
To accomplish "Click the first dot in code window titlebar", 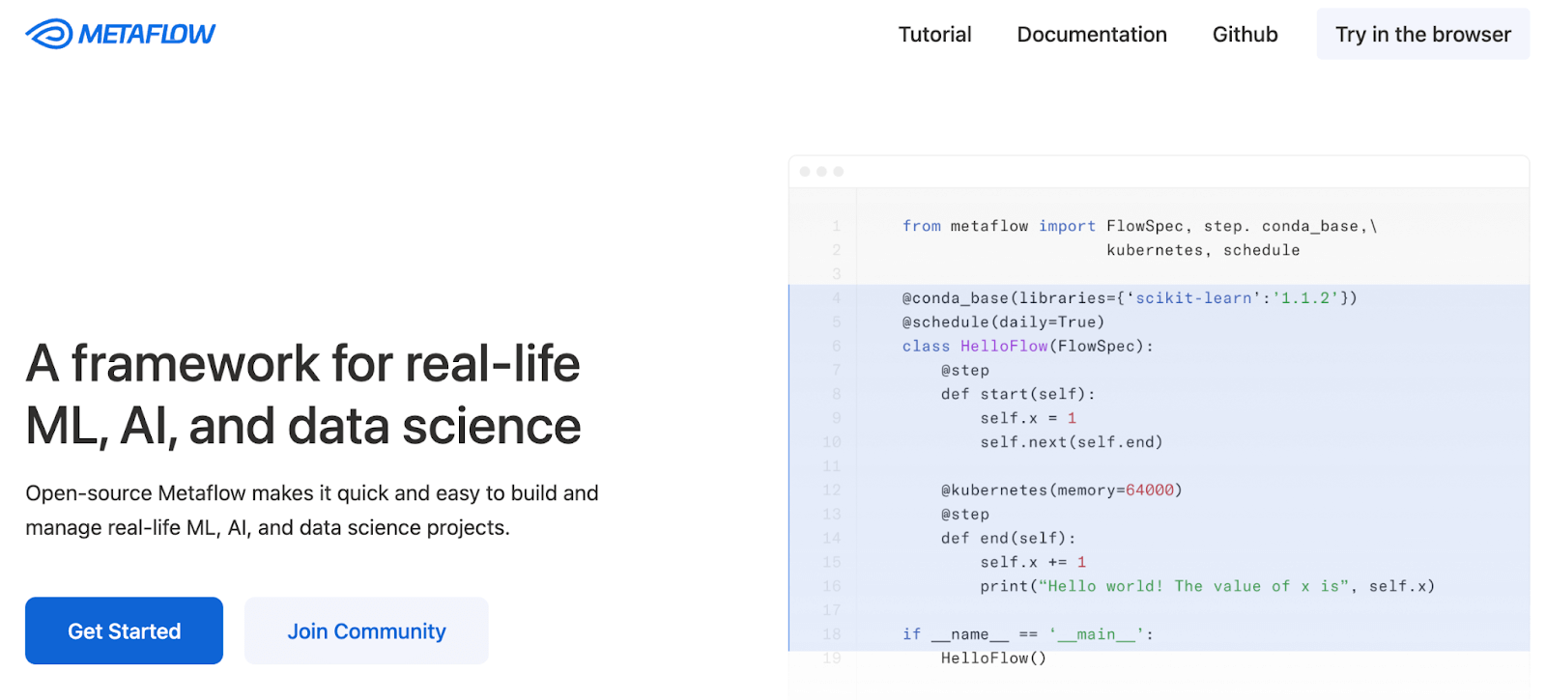I will point(805,172).
